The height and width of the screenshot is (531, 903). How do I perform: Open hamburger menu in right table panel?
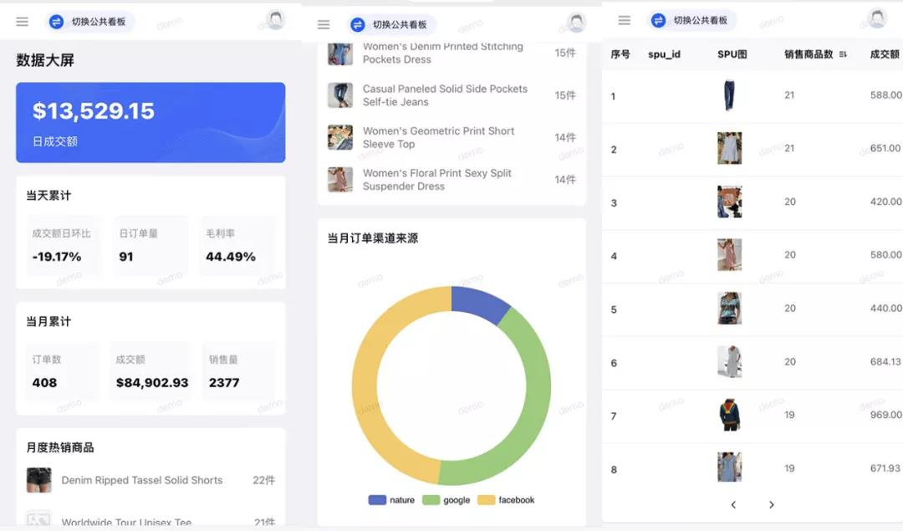click(x=625, y=20)
